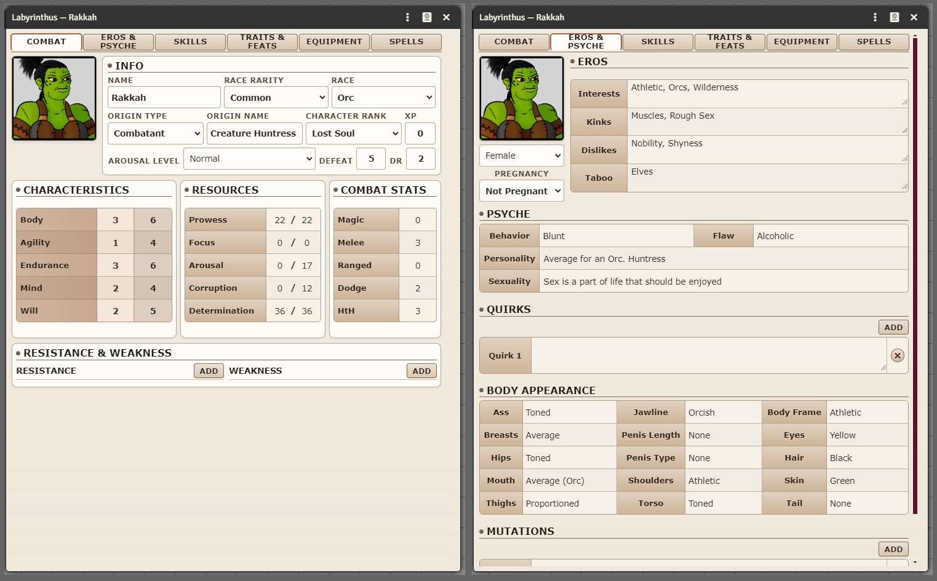Click the Sexuality field
The height and width of the screenshot is (581, 937).
pyautogui.click(x=724, y=282)
